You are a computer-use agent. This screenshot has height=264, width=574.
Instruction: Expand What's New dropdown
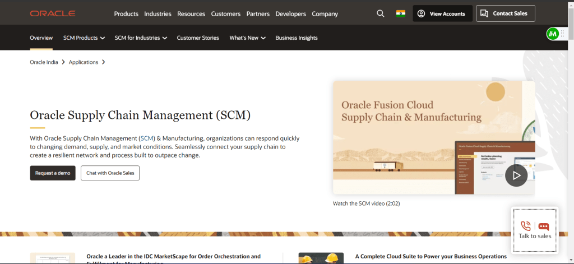click(247, 38)
